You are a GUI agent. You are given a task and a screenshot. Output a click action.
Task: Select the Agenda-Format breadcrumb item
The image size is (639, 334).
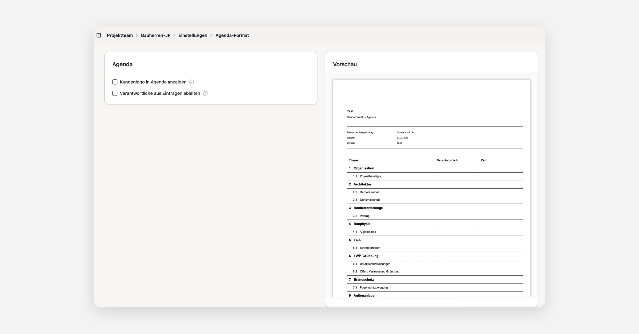point(232,35)
